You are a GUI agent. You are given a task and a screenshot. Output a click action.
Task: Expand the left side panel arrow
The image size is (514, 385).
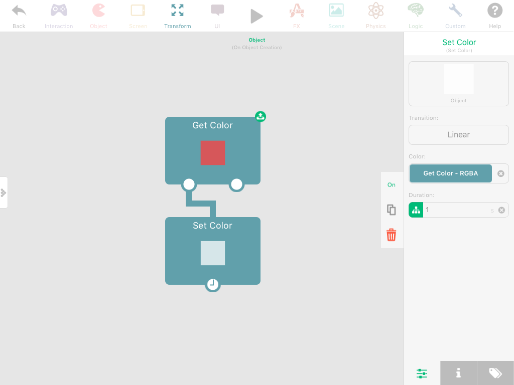[4, 192]
